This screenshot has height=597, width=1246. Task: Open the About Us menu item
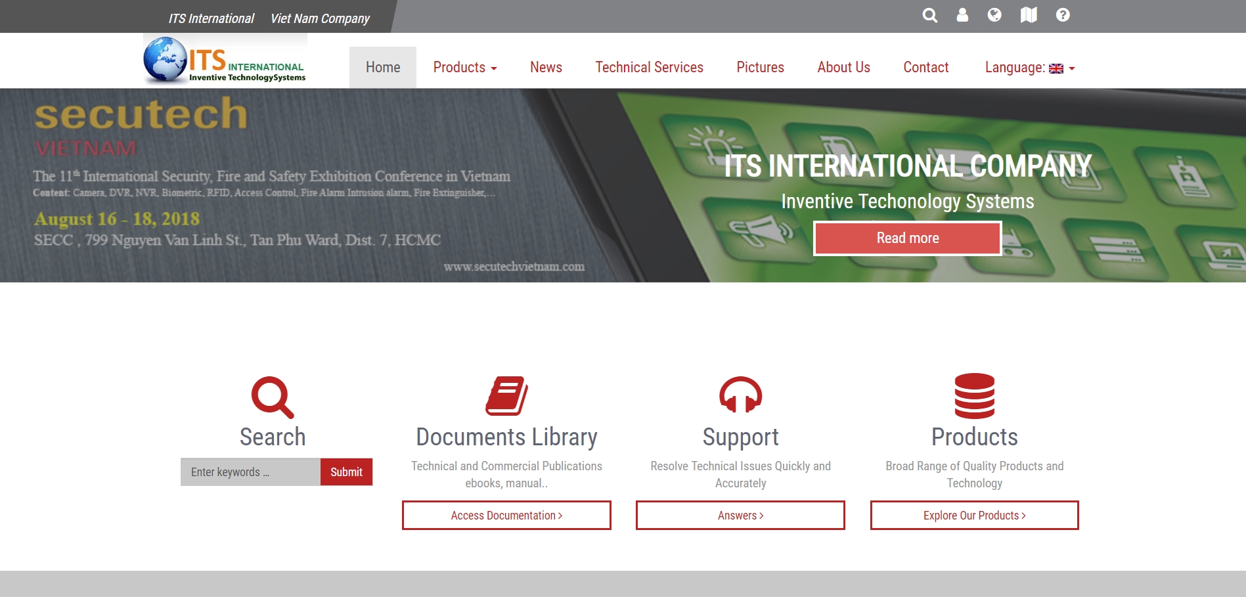click(843, 67)
